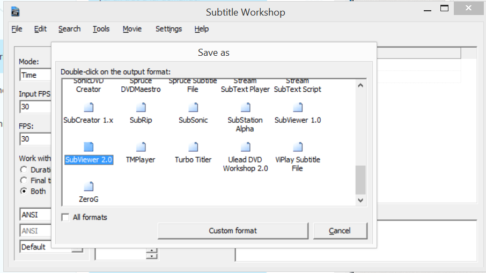Screen dimensions: 486x273
Task: Choose the Turbo Titler format icon
Action: (x=193, y=147)
